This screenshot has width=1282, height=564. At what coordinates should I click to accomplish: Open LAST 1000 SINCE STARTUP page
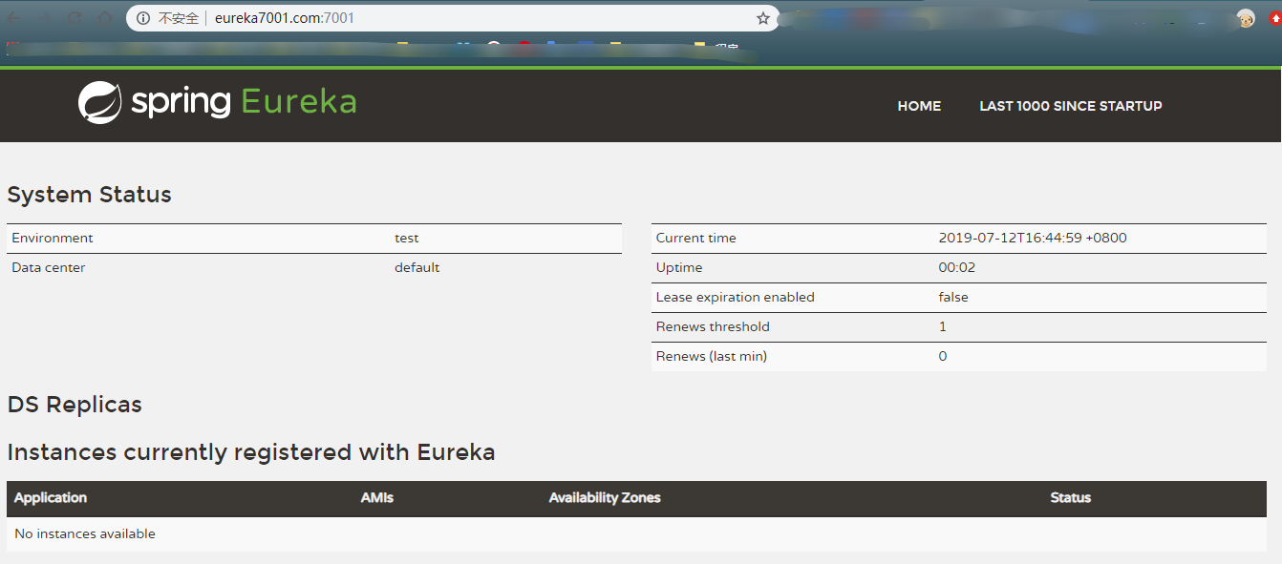click(x=1071, y=106)
